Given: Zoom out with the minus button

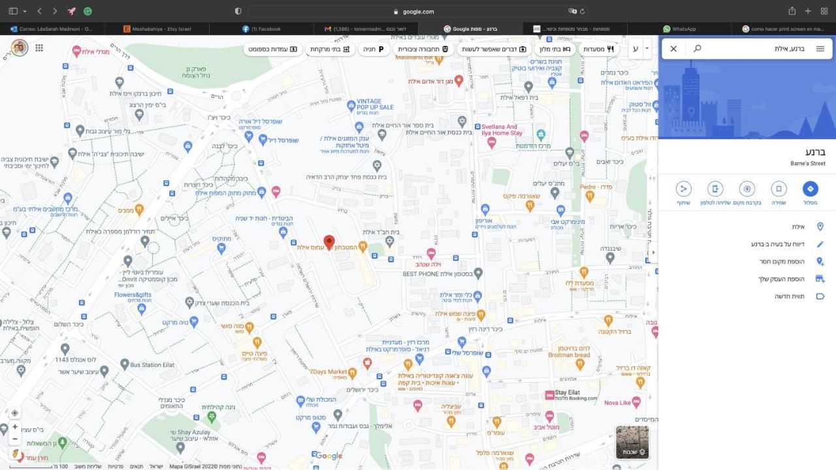Looking at the screenshot, I should [14, 439].
